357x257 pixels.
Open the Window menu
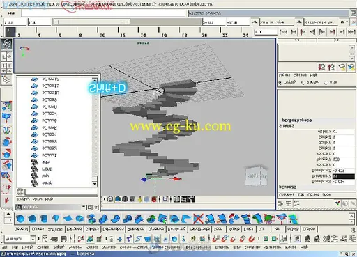click(x=76, y=247)
